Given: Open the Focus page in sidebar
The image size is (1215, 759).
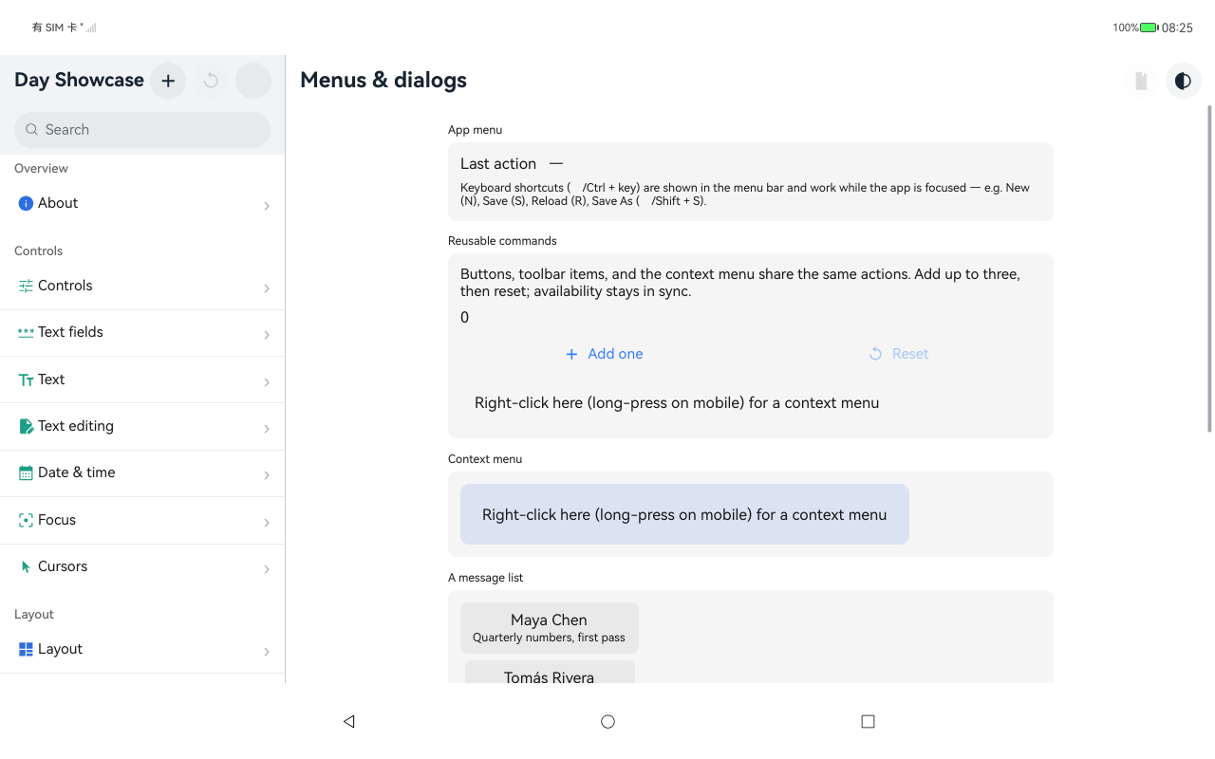Looking at the screenshot, I should click(x=142, y=520).
